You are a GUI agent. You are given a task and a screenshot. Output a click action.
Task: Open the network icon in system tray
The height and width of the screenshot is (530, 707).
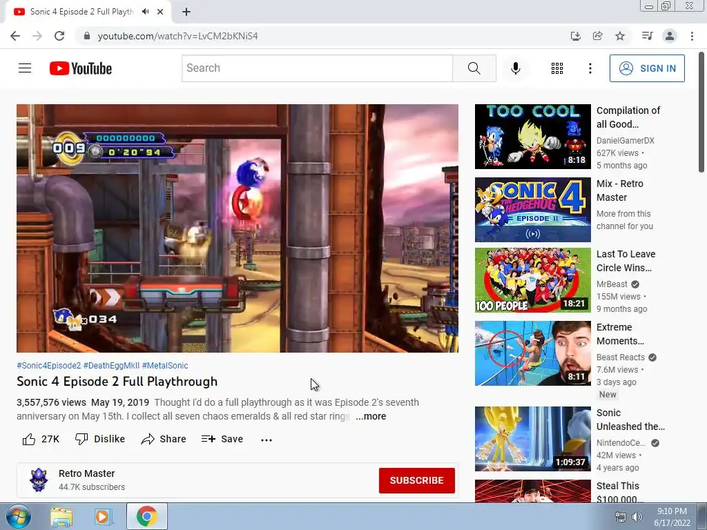[x=621, y=517]
